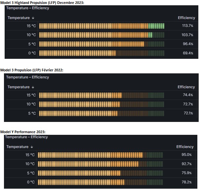Click the bar gauge for 72.1% row
The image size is (200, 190).
[x=101, y=113]
